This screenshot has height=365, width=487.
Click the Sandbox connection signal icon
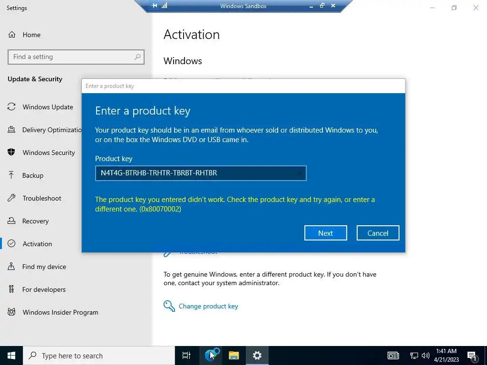[x=164, y=6]
